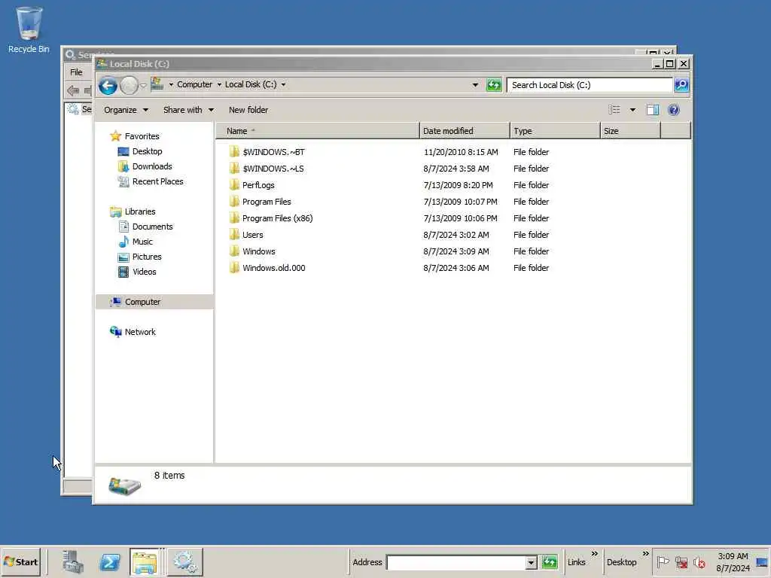
Task: Select the $WINDOWS.~BT folder icon
Action: click(235, 152)
